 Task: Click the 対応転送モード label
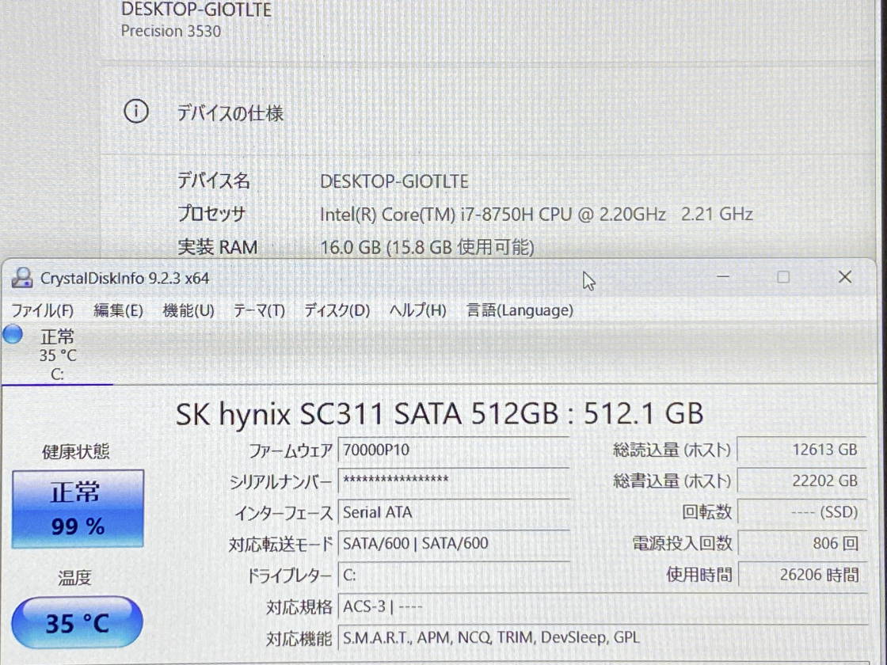coord(280,544)
